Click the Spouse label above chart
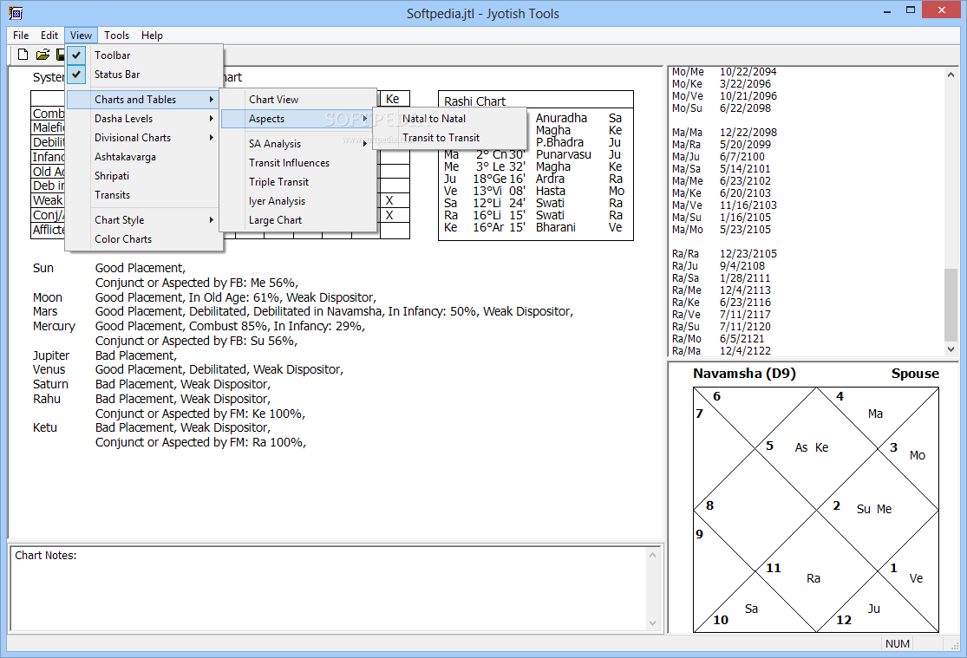967x658 pixels. click(915, 373)
